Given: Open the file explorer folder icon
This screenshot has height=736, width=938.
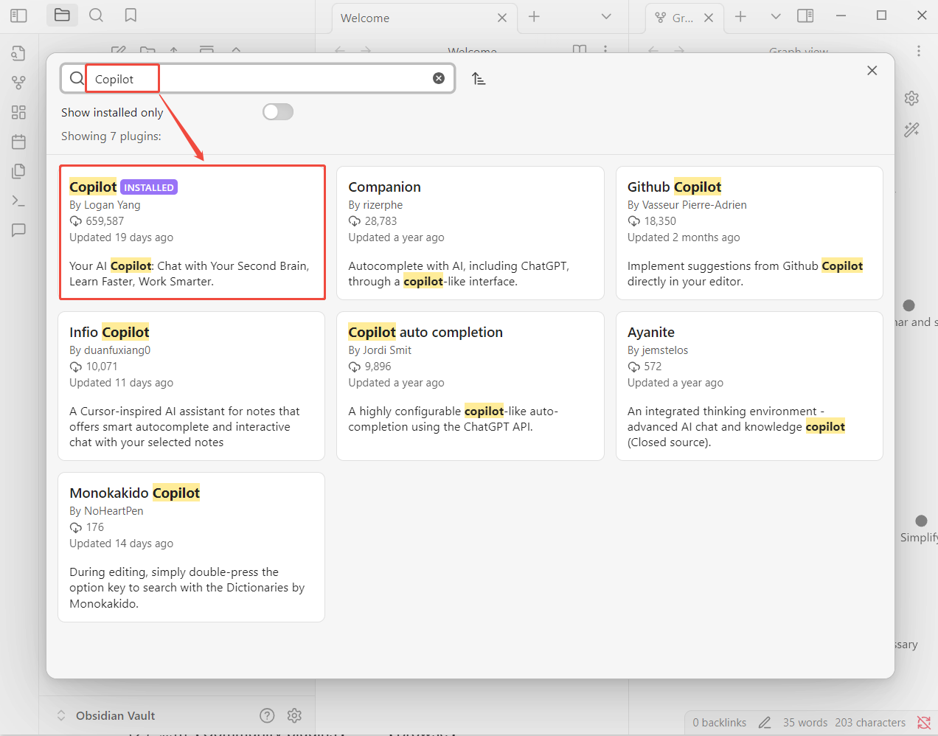Looking at the screenshot, I should point(62,15).
